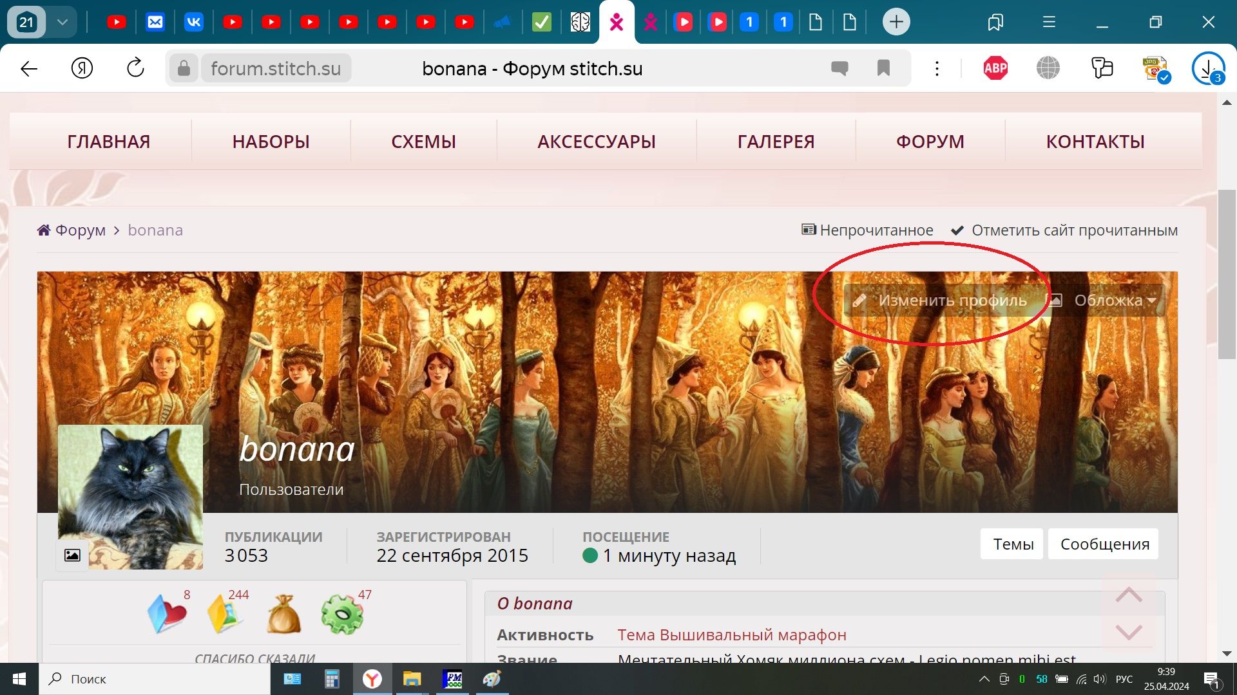Image resolution: width=1237 pixels, height=695 pixels.
Task: View site security via the lock icon
Action: pos(184,68)
